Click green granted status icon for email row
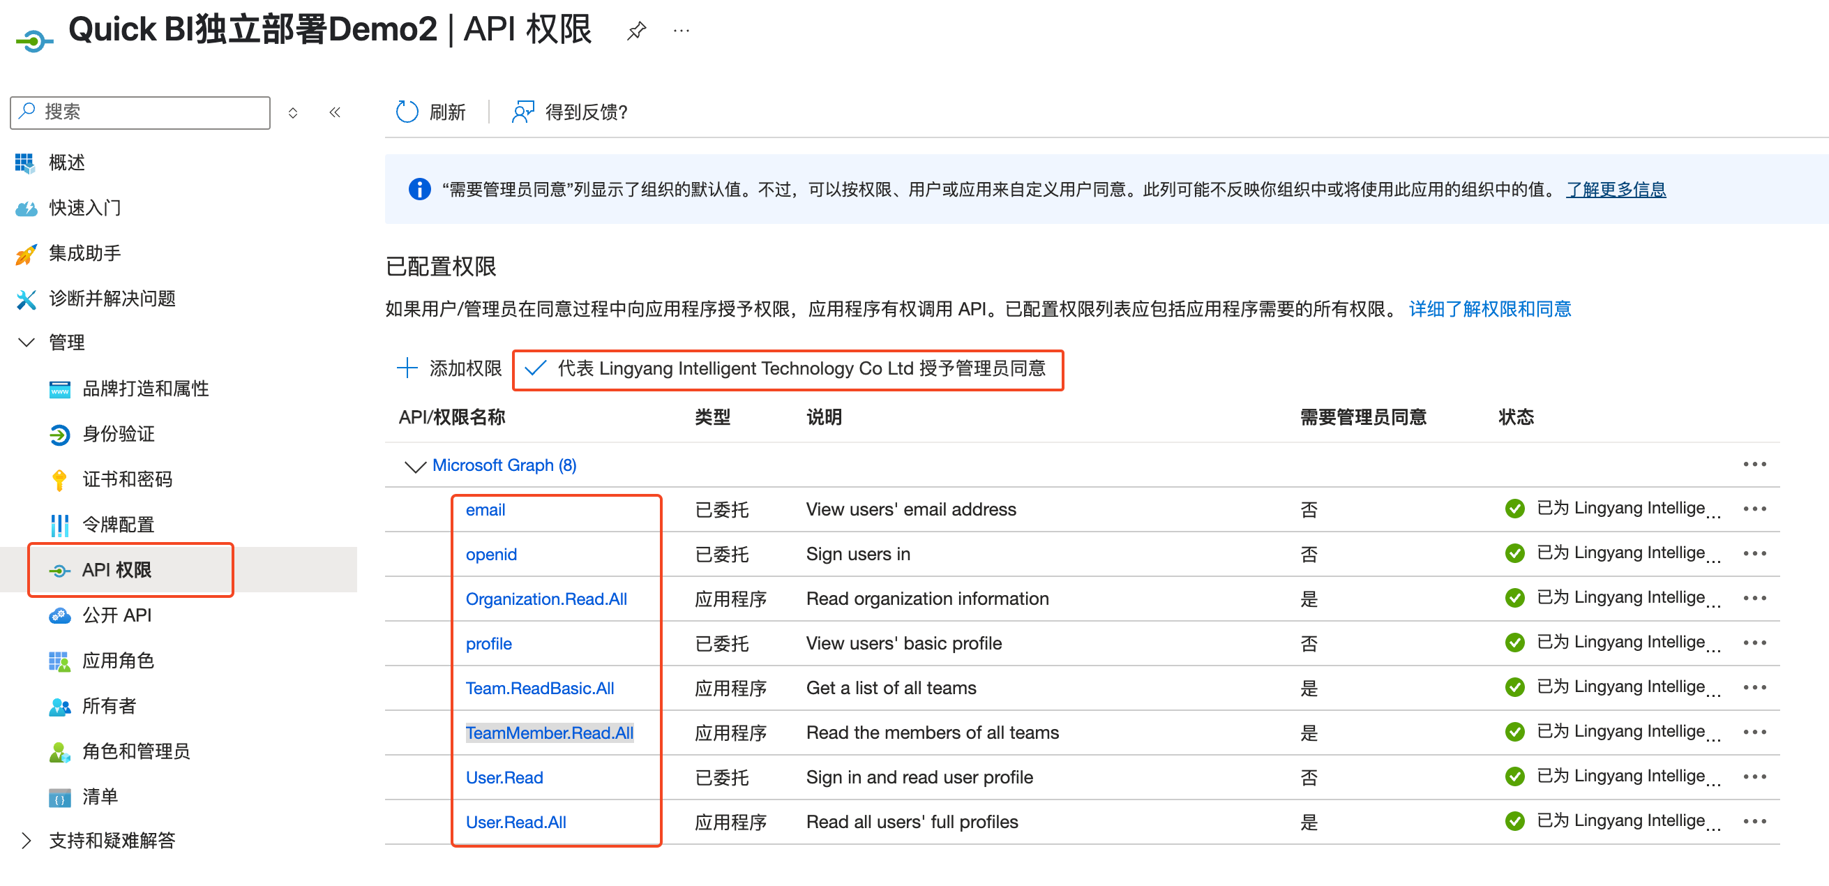The image size is (1829, 886). (1514, 509)
